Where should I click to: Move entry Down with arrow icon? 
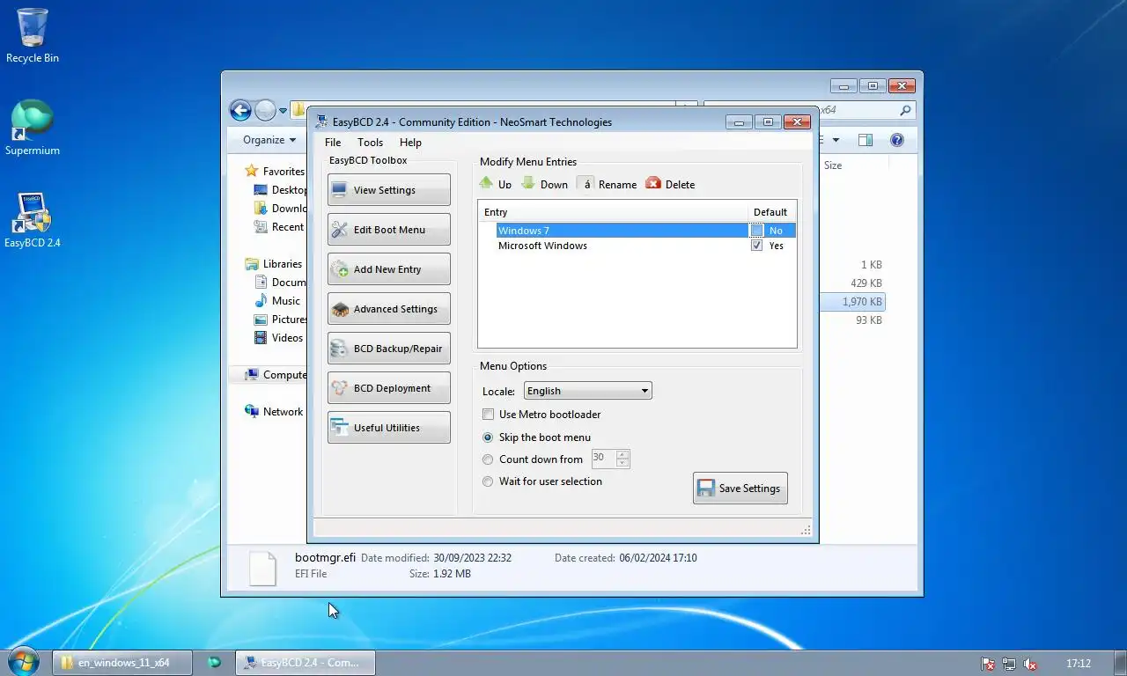point(544,184)
